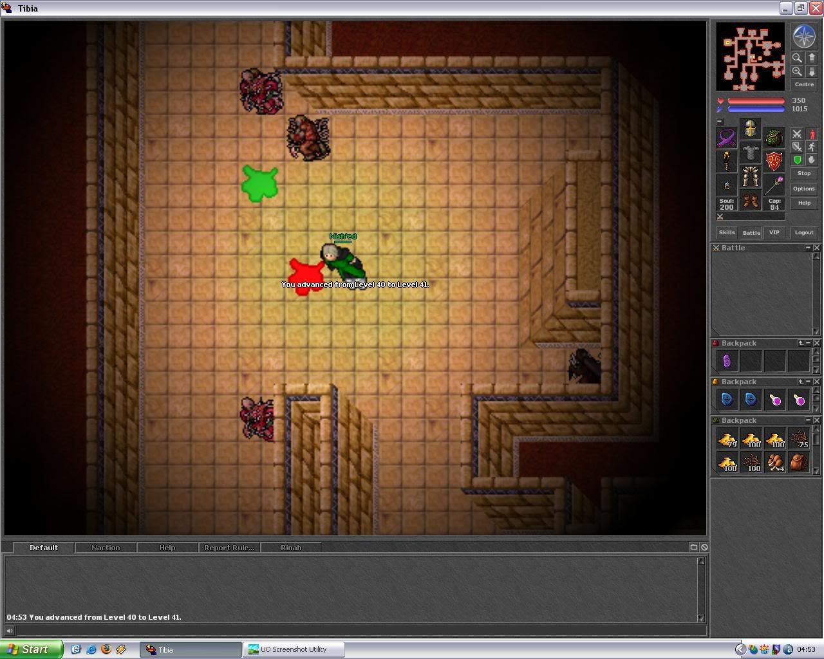Select the wand in ammo slot
This screenshot has width=824, height=659.
click(x=774, y=185)
